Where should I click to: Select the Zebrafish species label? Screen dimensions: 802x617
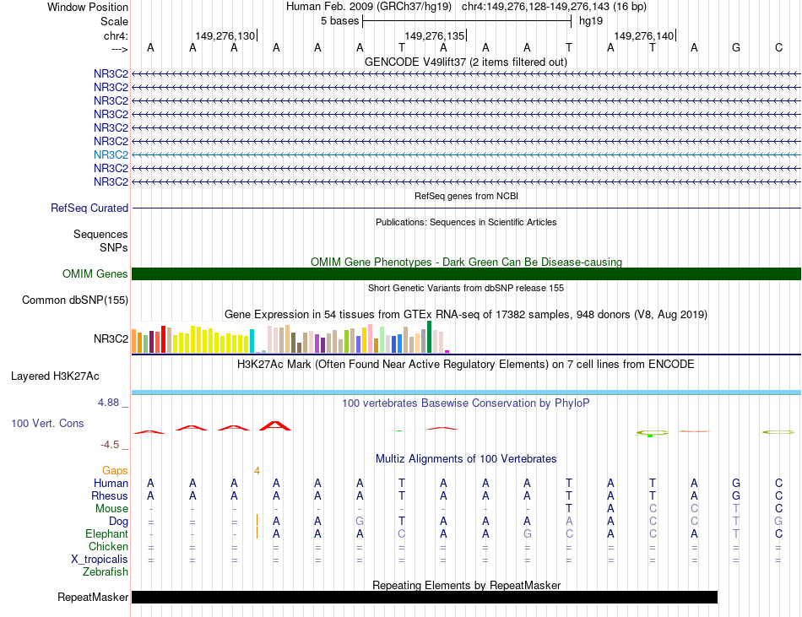(106, 572)
